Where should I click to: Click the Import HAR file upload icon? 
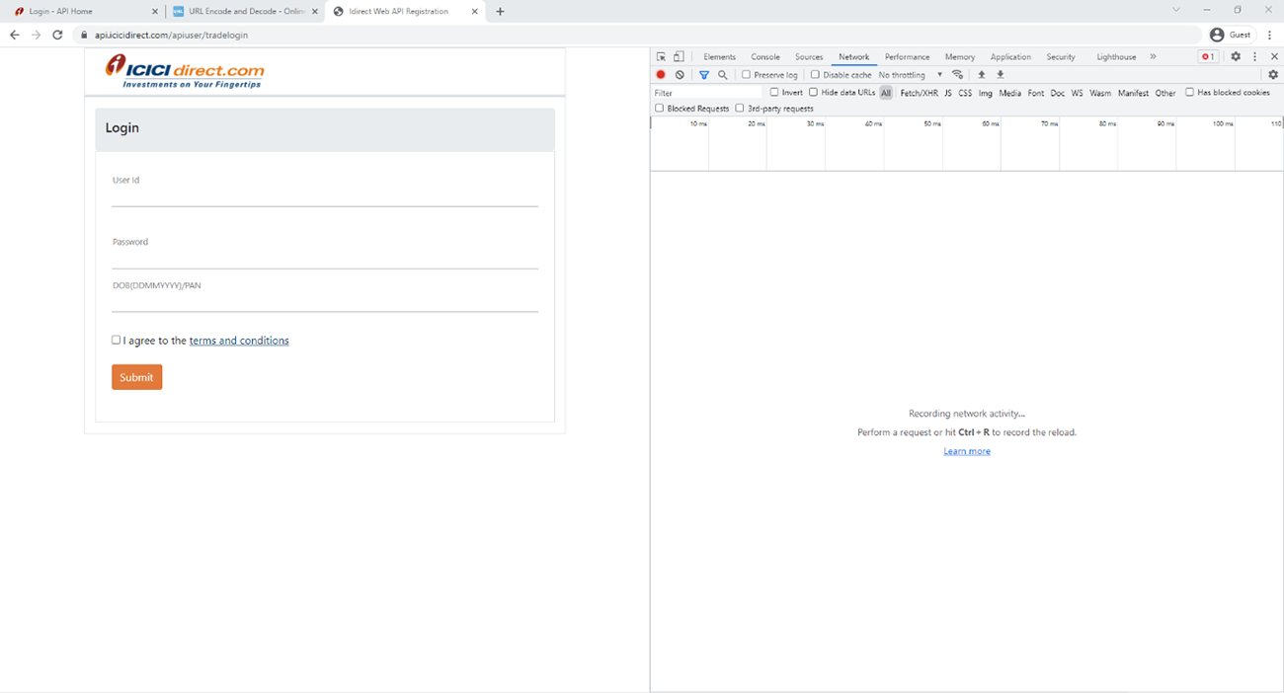981,75
